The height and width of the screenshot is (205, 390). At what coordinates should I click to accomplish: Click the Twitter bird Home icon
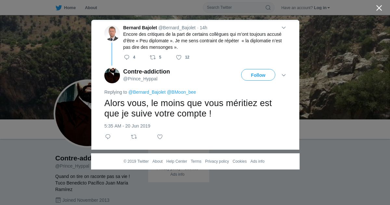(x=58, y=8)
